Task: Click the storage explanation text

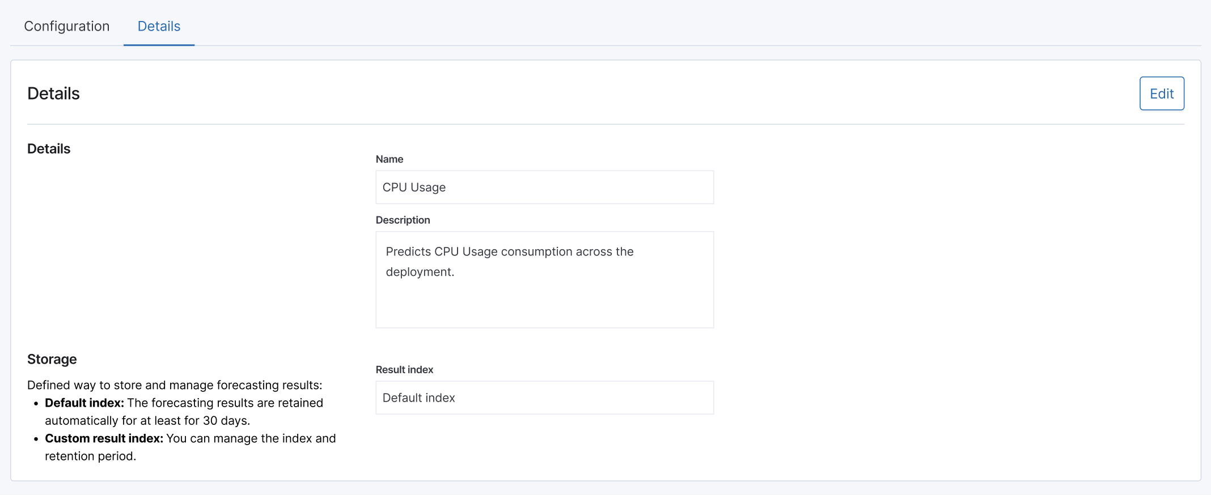Action: [x=175, y=385]
